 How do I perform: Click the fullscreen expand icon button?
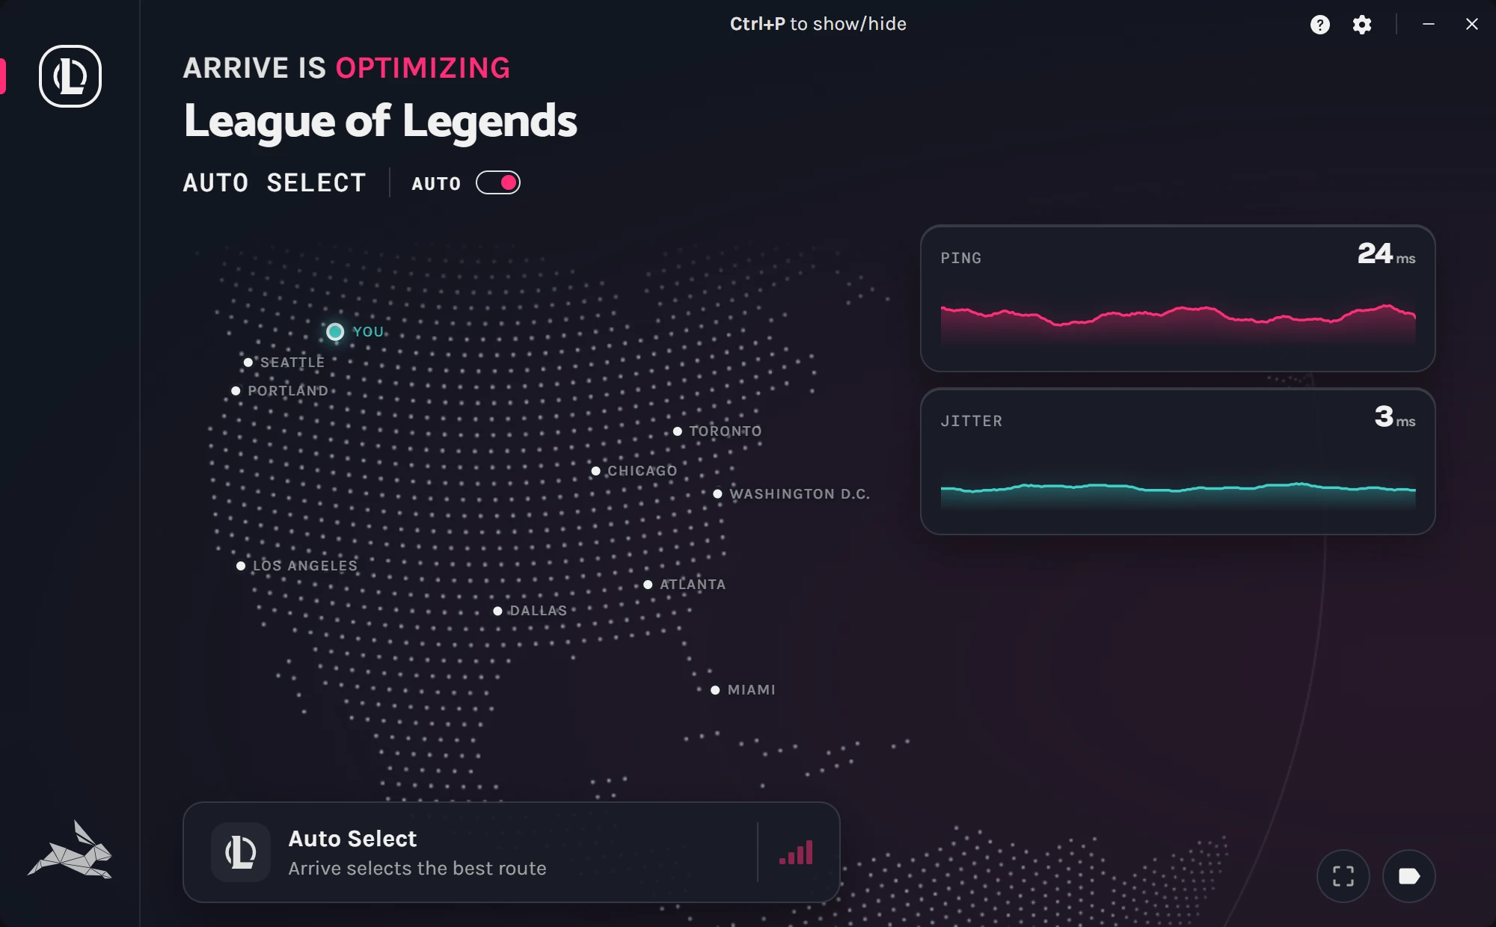tap(1343, 876)
